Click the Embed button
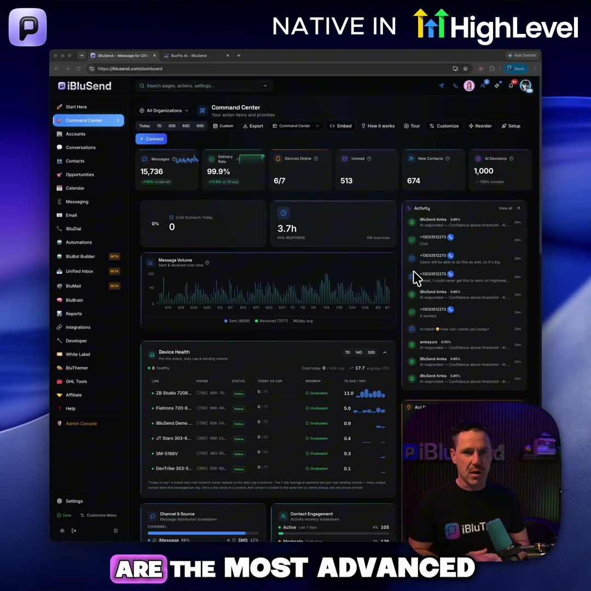This screenshot has width=591, height=591. [x=341, y=126]
